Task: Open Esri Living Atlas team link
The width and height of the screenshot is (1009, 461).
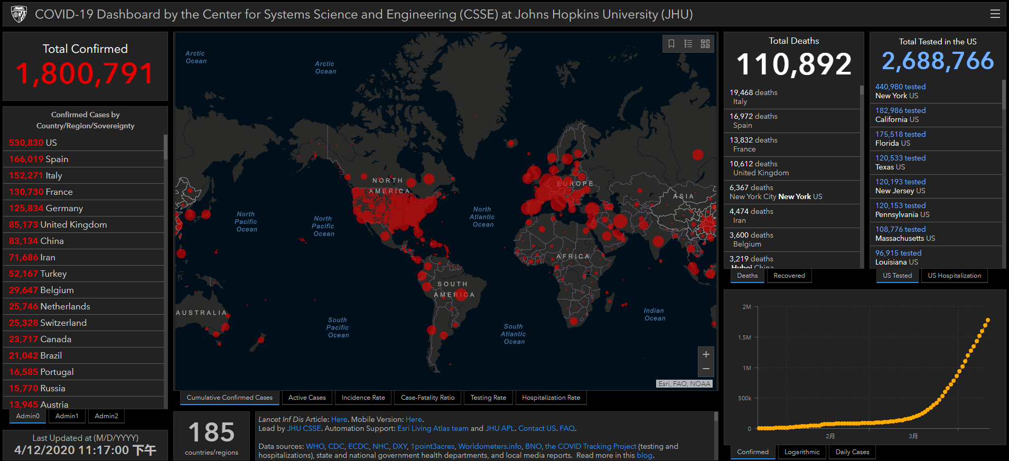Action: [433, 428]
